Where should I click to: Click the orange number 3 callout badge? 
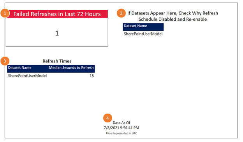pyautogui.click(x=5, y=61)
